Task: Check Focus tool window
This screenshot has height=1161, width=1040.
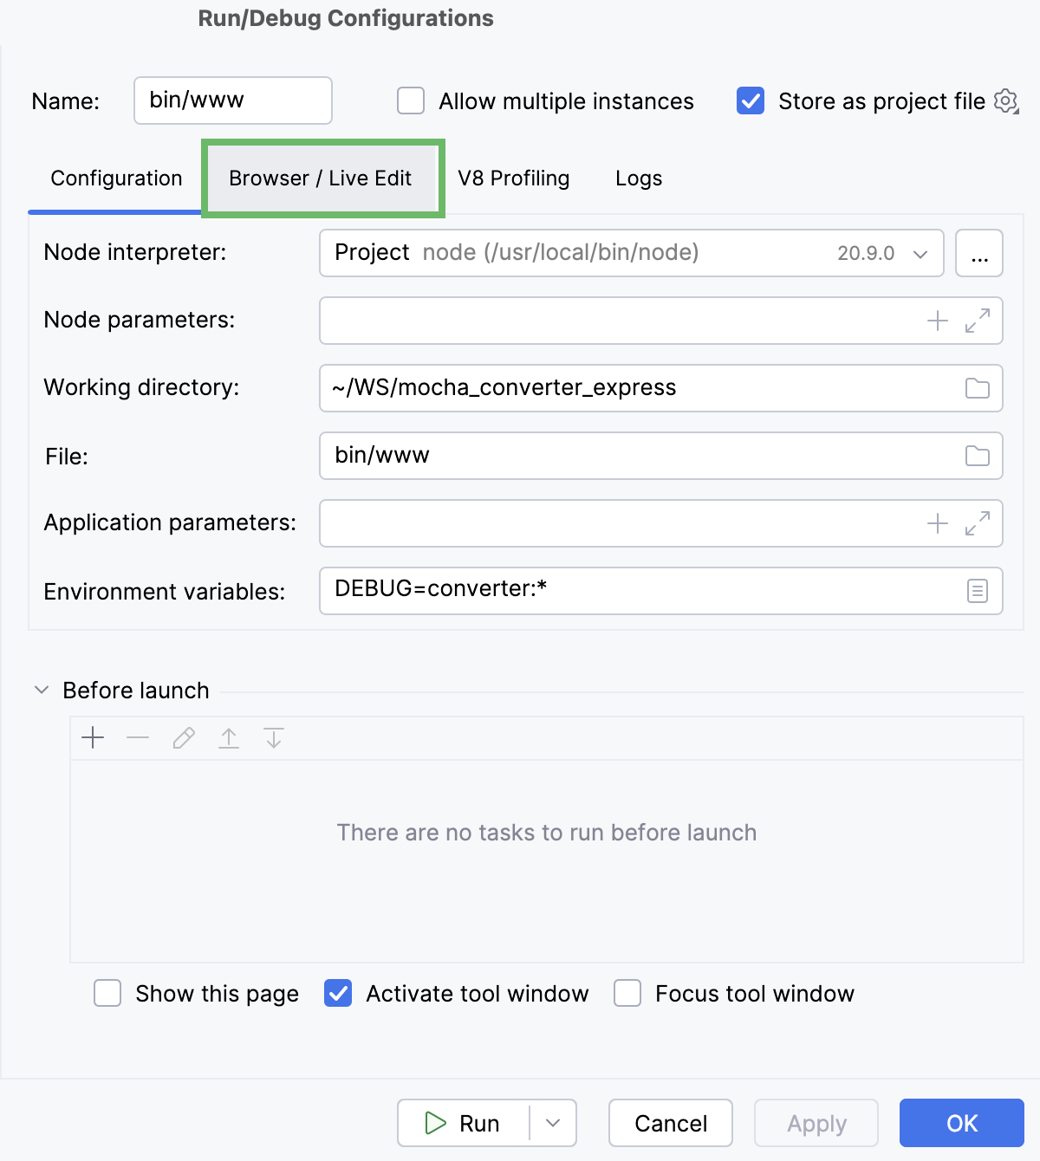Action: click(x=627, y=994)
